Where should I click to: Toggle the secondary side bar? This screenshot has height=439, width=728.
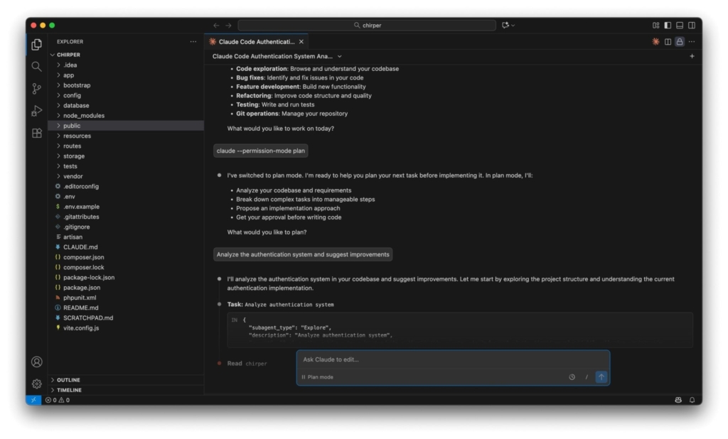692,25
